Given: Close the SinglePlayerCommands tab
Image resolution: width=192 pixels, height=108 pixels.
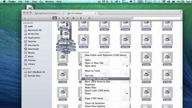Looking at the screenshot, I should click(x=63, y=13).
